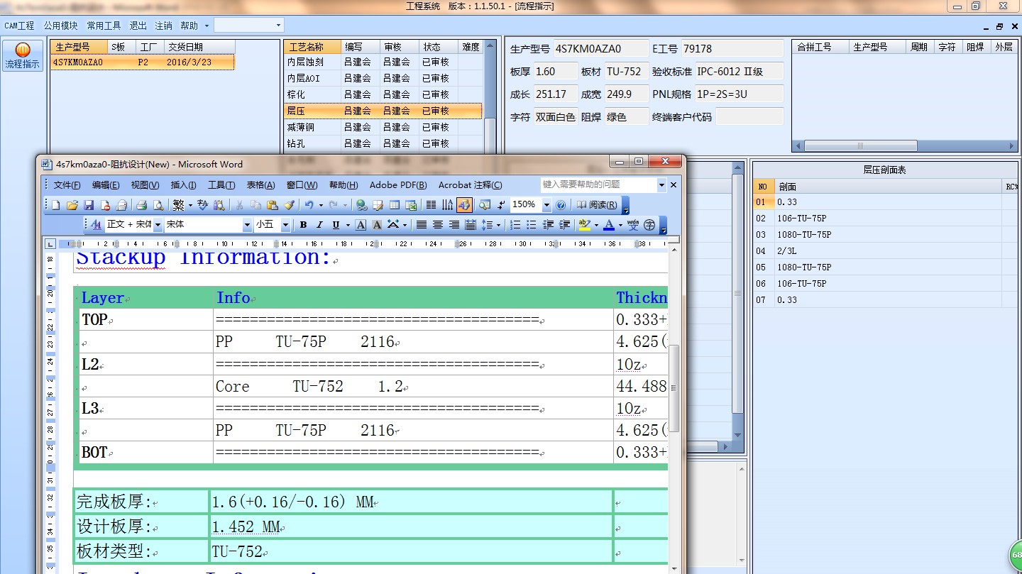The image size is (1022, 574).
Task: Click the Align Left icon
Action: (x=422, y=224)
